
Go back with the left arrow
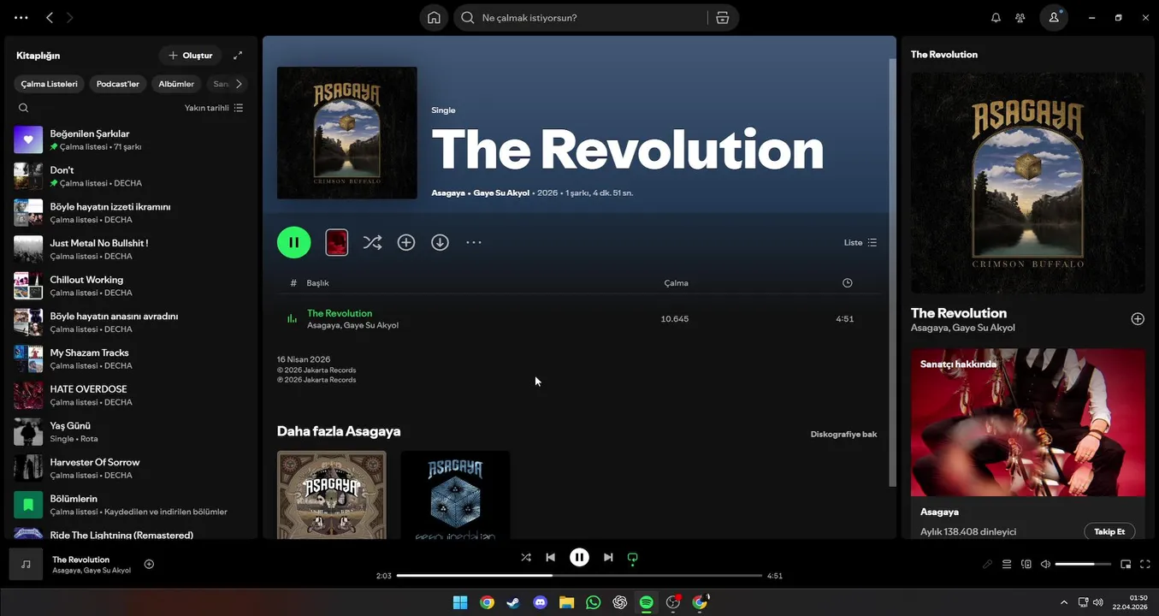(50, 17)
